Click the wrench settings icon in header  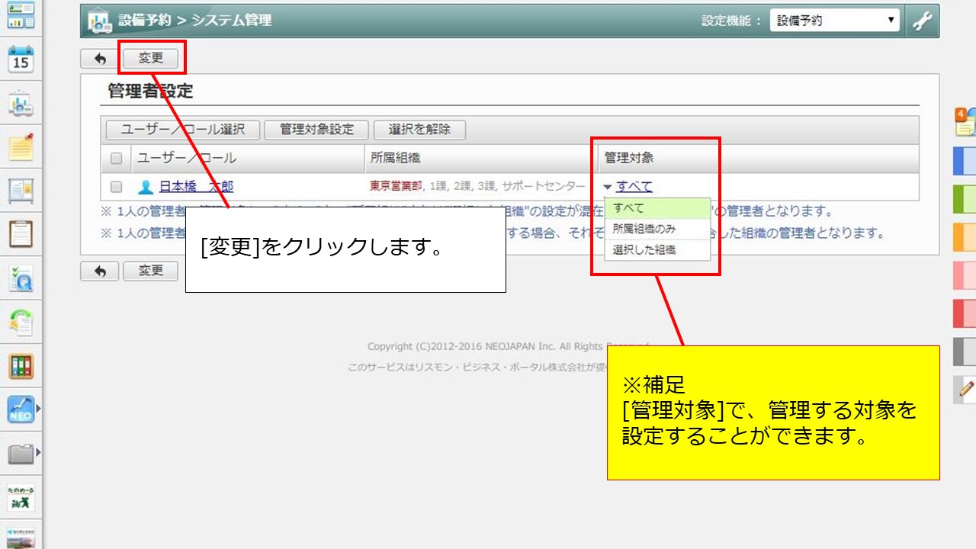923,21
